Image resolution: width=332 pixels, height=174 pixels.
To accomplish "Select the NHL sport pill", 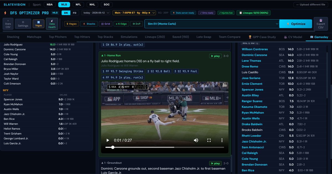I will 92,4.
